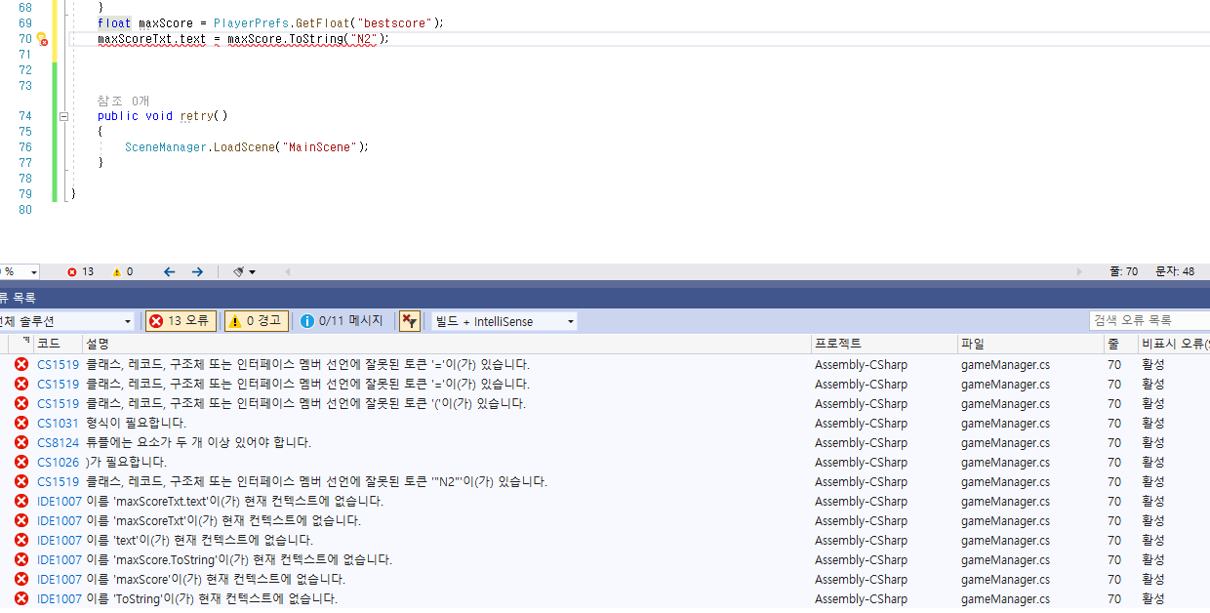Select the '형식이 필요합니다.' error description
The height and width of the screenshot is (613, 1210).
(136, 423)
